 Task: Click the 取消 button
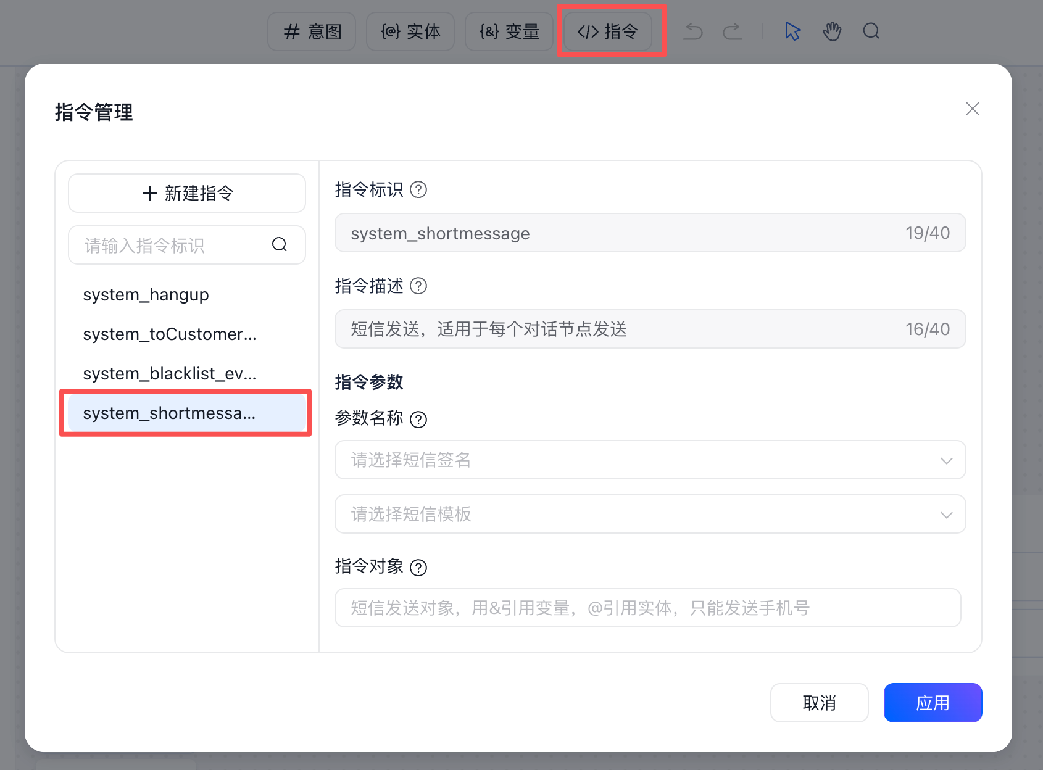(819, 703)
